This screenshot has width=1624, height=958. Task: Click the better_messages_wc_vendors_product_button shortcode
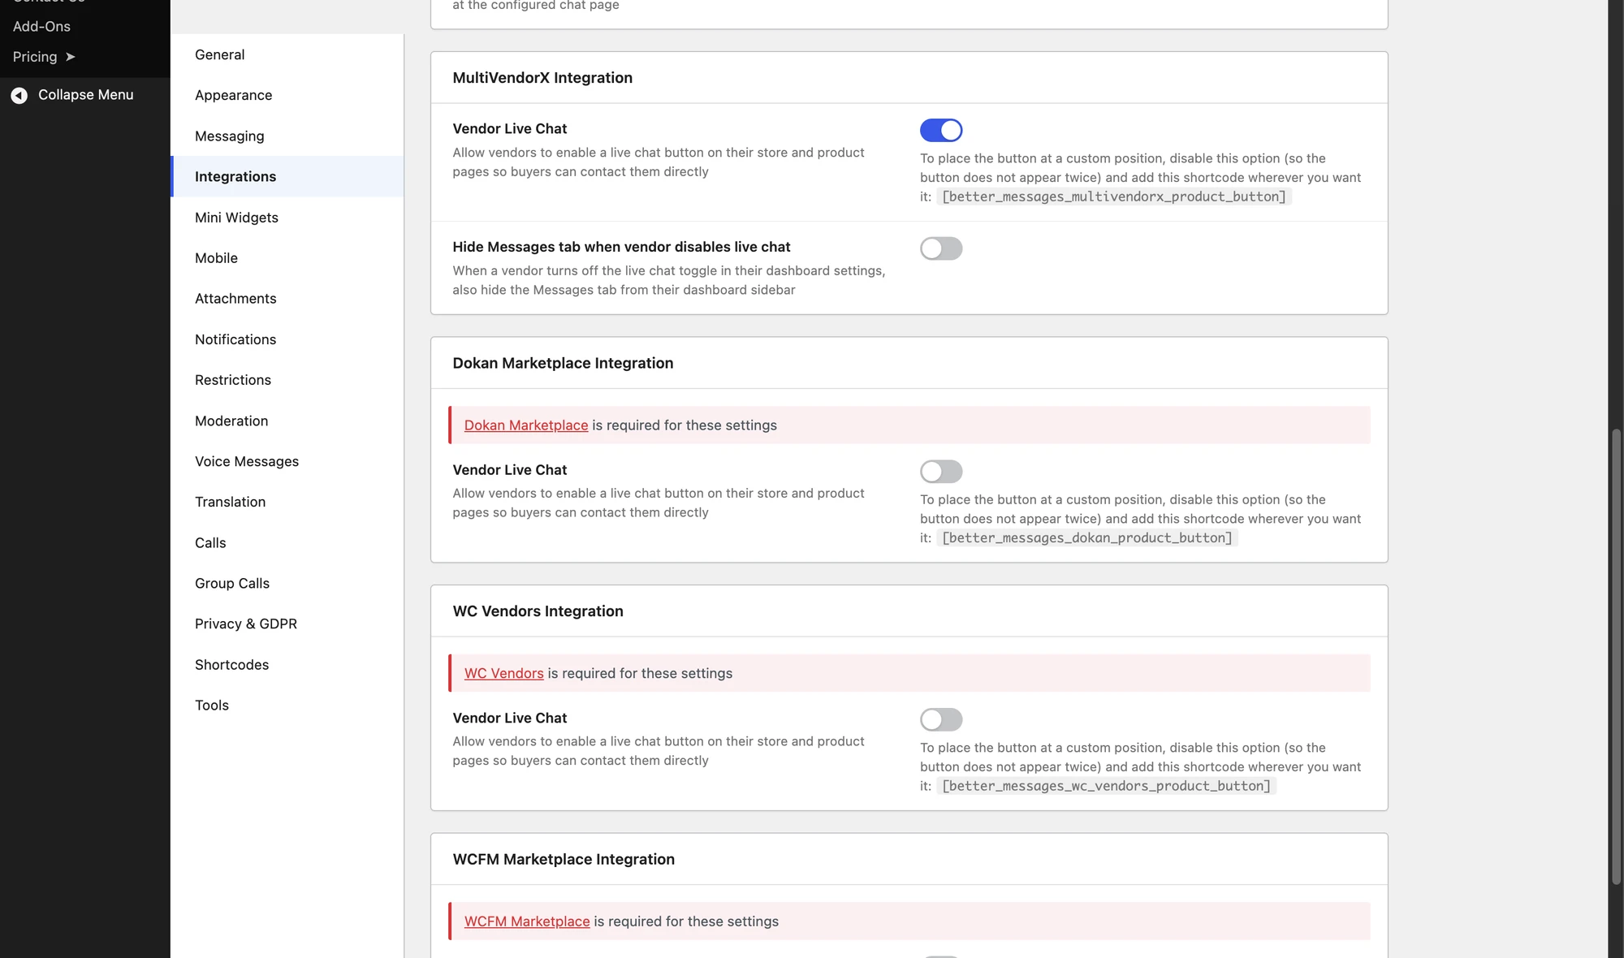point(1106,786)
